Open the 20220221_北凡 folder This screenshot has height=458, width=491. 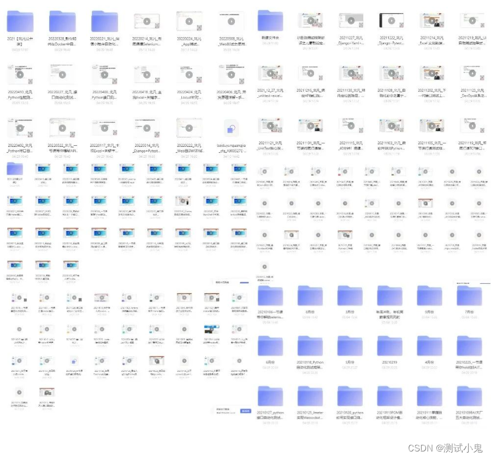(x=104, y=21)
